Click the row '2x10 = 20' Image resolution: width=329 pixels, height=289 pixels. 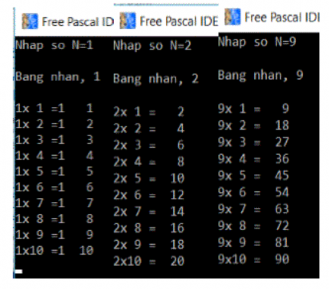point(149,261)
